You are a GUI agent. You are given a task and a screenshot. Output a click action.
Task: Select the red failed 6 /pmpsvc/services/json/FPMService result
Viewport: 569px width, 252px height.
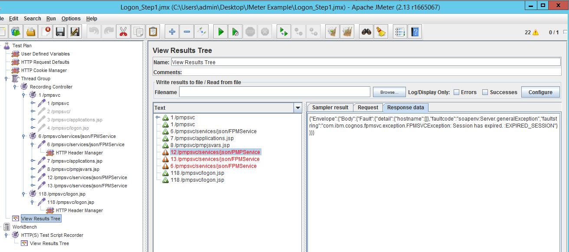tap(213, 166)
